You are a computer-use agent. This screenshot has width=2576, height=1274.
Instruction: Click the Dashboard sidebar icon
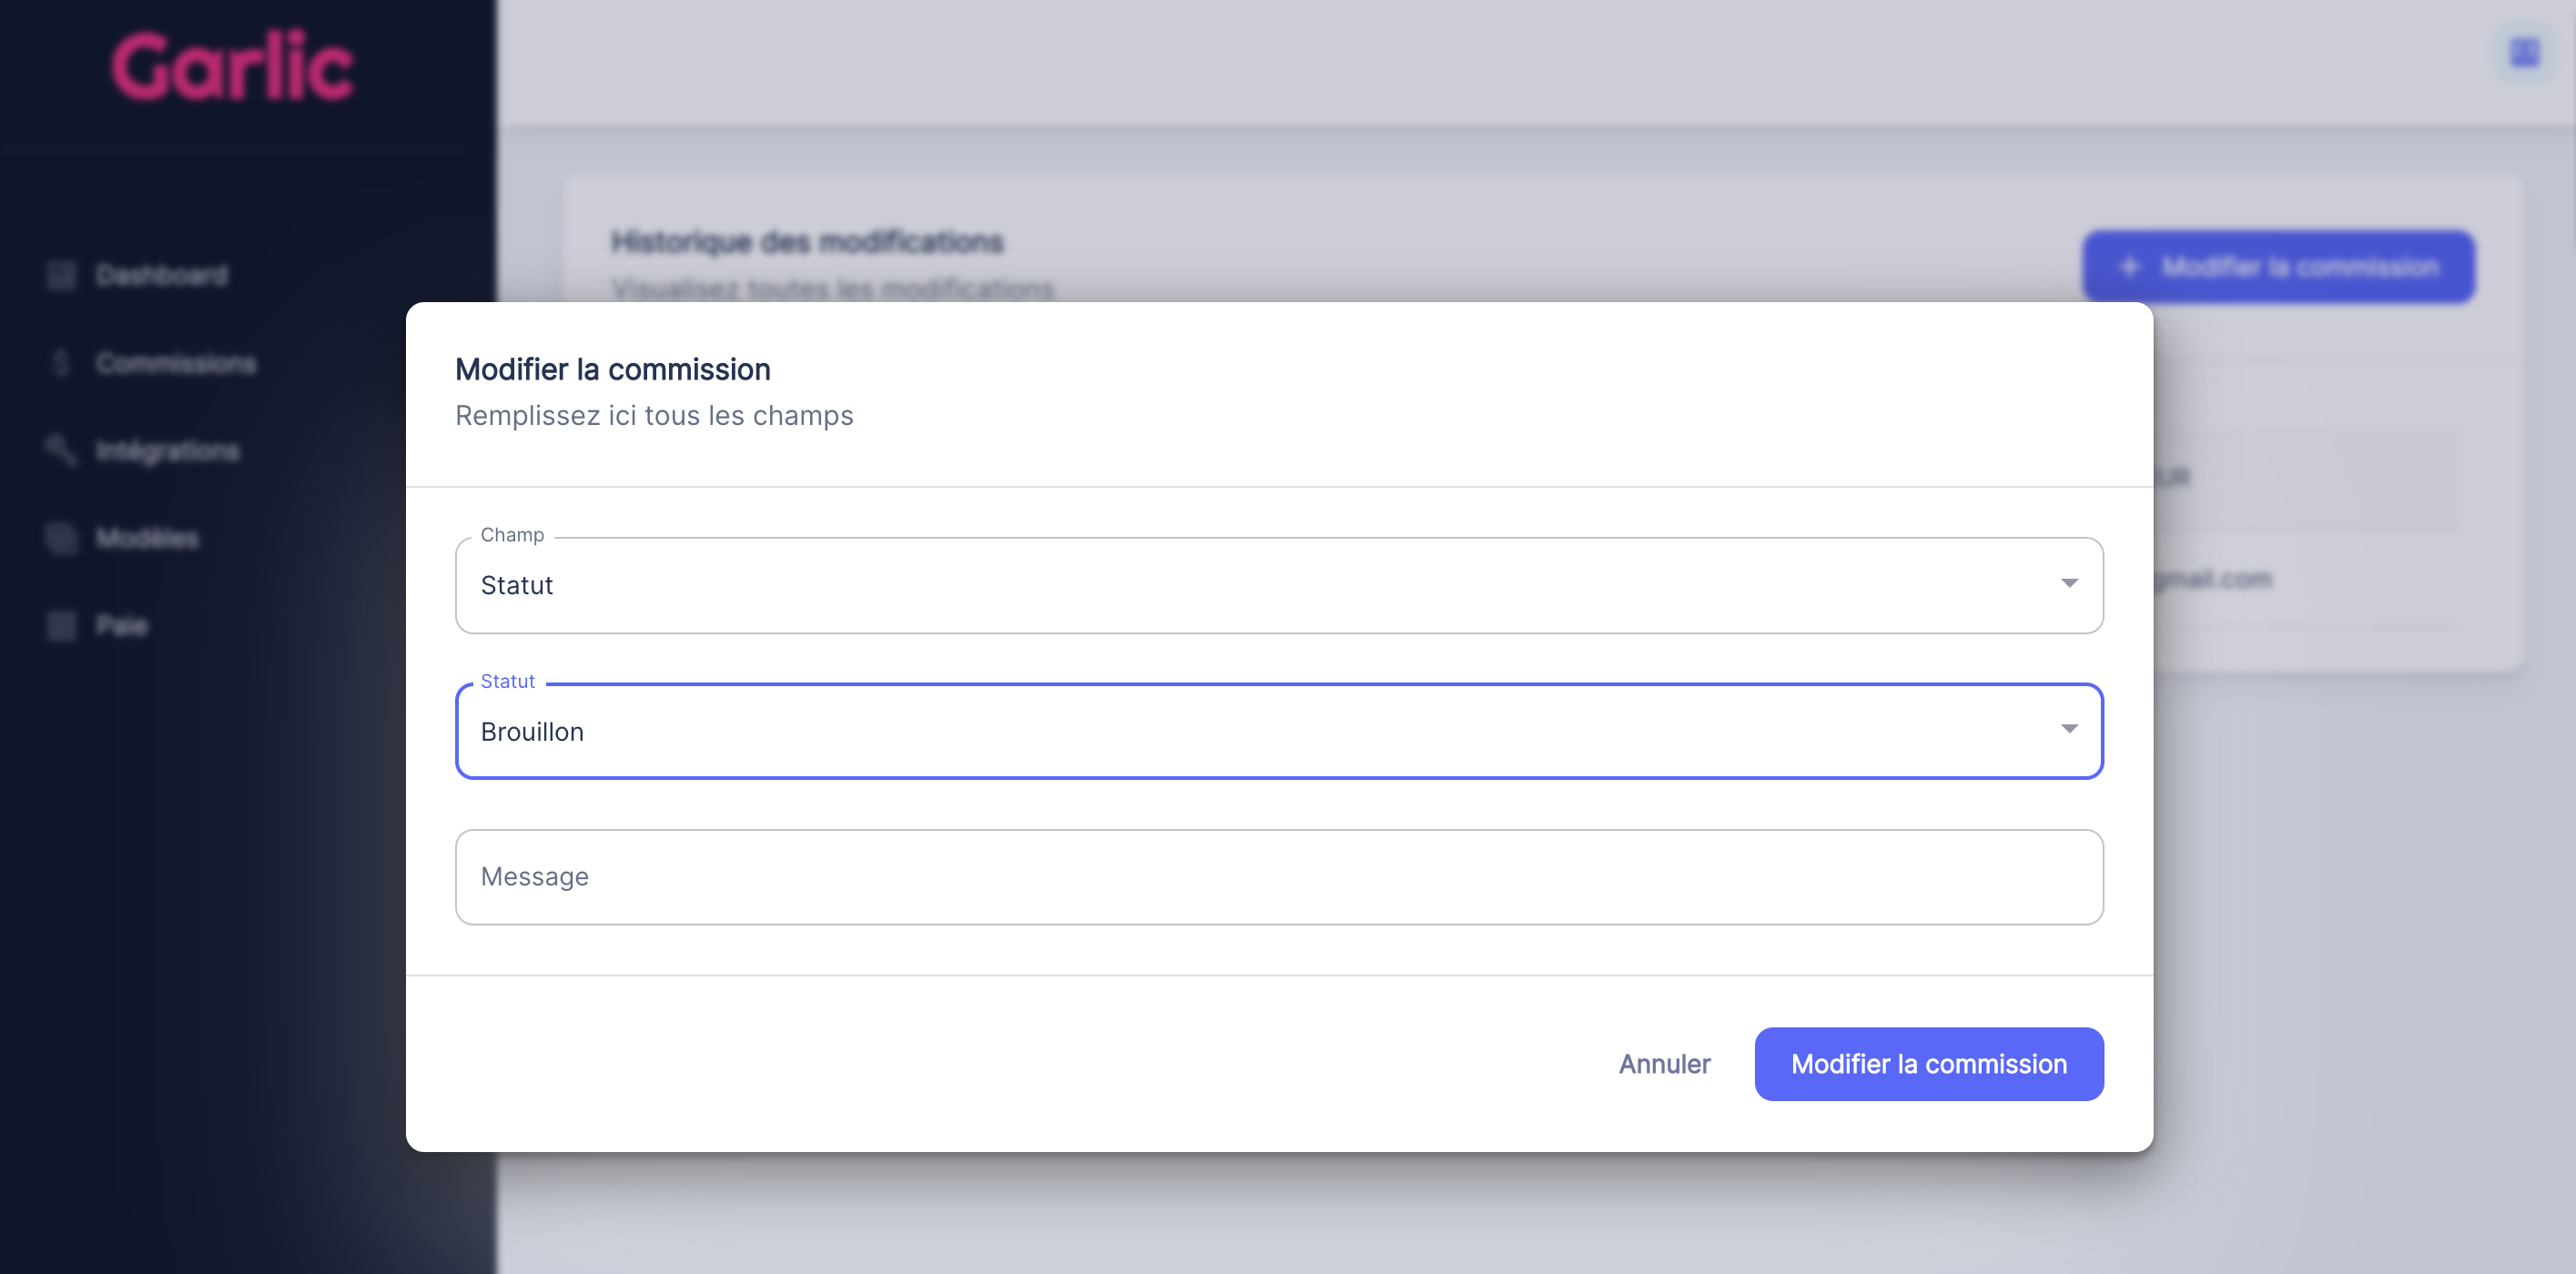(x=62, y=275)
